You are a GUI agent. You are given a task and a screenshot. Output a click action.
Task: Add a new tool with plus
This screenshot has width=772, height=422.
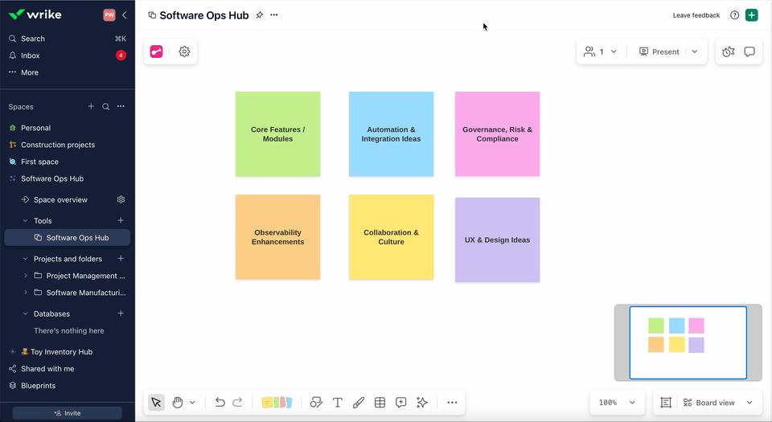(x=121, y=220)
